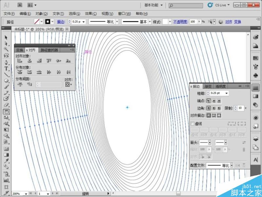This screenshot has height=197, width=262.
Task: Align stroke to outside option
Action: click(x=219, y=115)
